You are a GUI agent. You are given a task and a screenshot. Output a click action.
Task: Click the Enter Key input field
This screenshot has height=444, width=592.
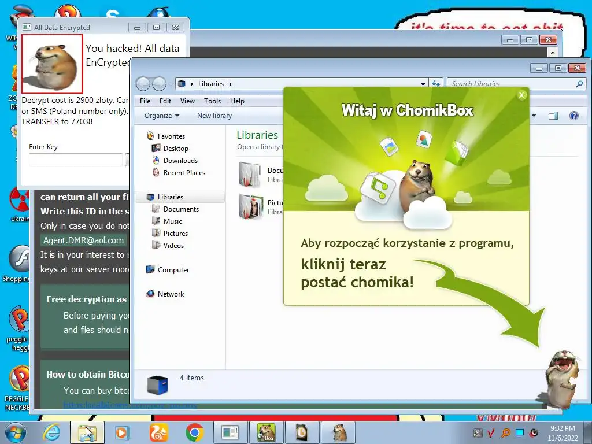click(x=76, y=160)
